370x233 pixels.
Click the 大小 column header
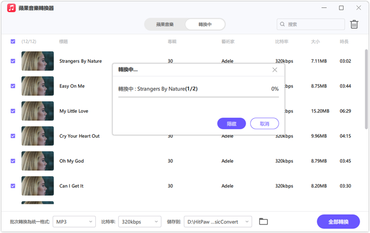(x=315, y=42)
